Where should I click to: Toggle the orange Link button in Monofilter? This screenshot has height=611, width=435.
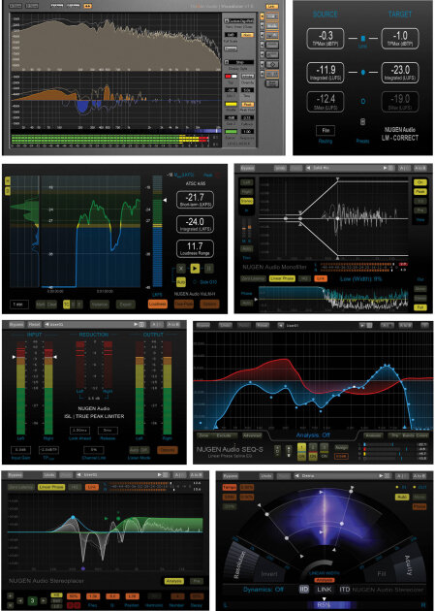(x=321, y=278)
